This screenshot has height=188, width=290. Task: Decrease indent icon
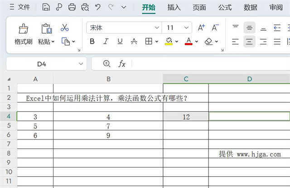coord(277,28)
